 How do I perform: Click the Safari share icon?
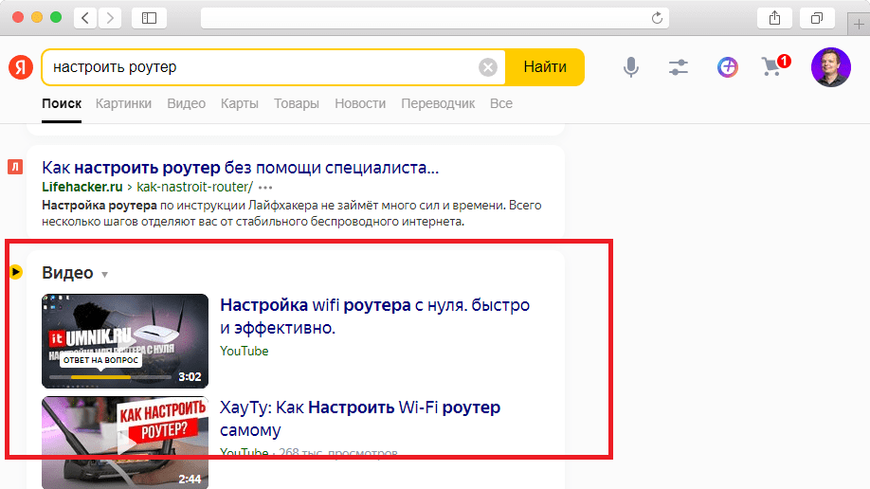[774, 18]
